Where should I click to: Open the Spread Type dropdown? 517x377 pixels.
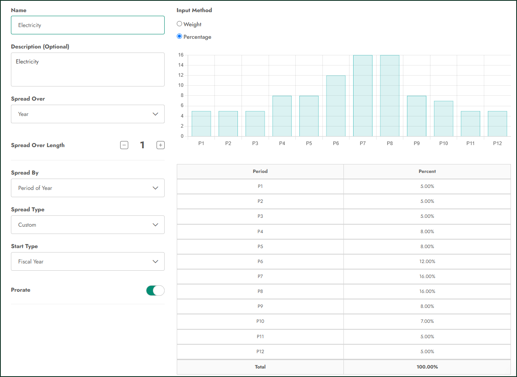tap(88, 225)
